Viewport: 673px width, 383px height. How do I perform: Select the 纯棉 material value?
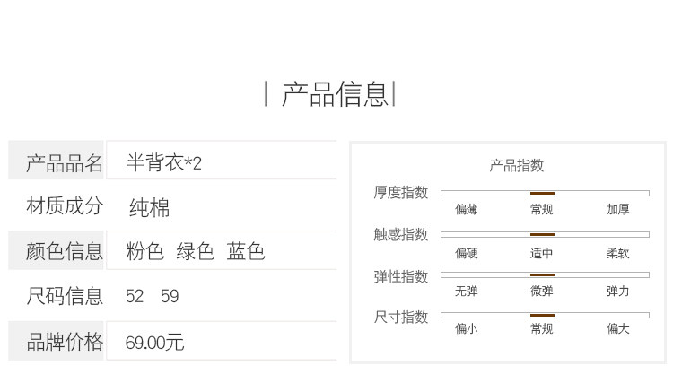click(x=149, y=208)
